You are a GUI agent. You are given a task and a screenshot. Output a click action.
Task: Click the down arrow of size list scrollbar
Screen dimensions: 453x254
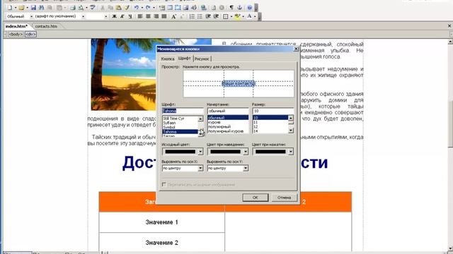click(291, 131)
